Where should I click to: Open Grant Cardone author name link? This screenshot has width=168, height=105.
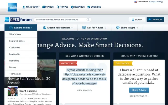coord(28,91)
